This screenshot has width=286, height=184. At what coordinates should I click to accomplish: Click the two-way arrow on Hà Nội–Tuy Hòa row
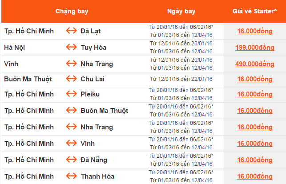point(71,48)
